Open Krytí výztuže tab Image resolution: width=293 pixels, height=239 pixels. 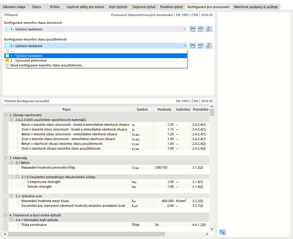118,7
